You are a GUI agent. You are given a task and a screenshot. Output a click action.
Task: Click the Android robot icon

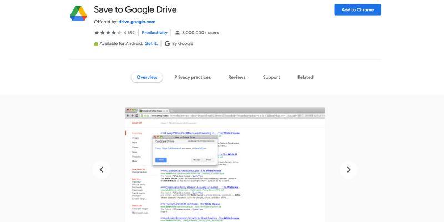click(x=96, y=44)
